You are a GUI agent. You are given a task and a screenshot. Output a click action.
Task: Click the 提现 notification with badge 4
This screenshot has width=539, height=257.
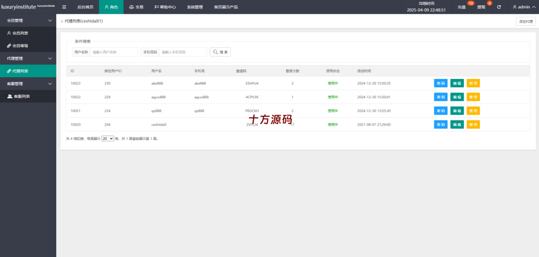481,7
